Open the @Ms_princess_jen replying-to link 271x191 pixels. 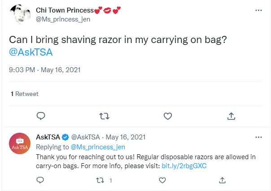(x=98, y=147)
